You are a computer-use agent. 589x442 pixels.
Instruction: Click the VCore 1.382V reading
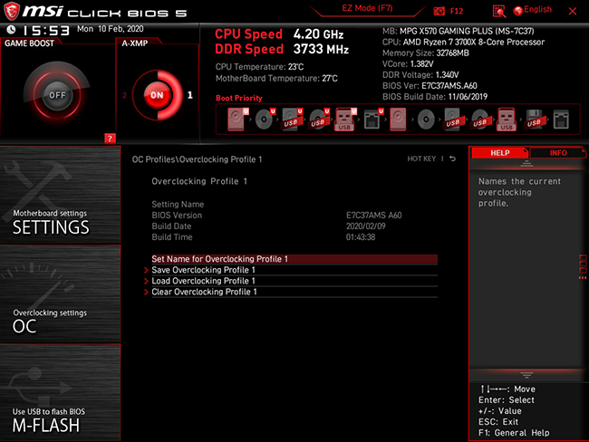pyautogui.click(x=408, y=63)
